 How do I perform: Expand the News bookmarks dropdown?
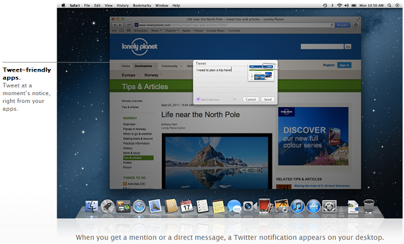(156, 31)
